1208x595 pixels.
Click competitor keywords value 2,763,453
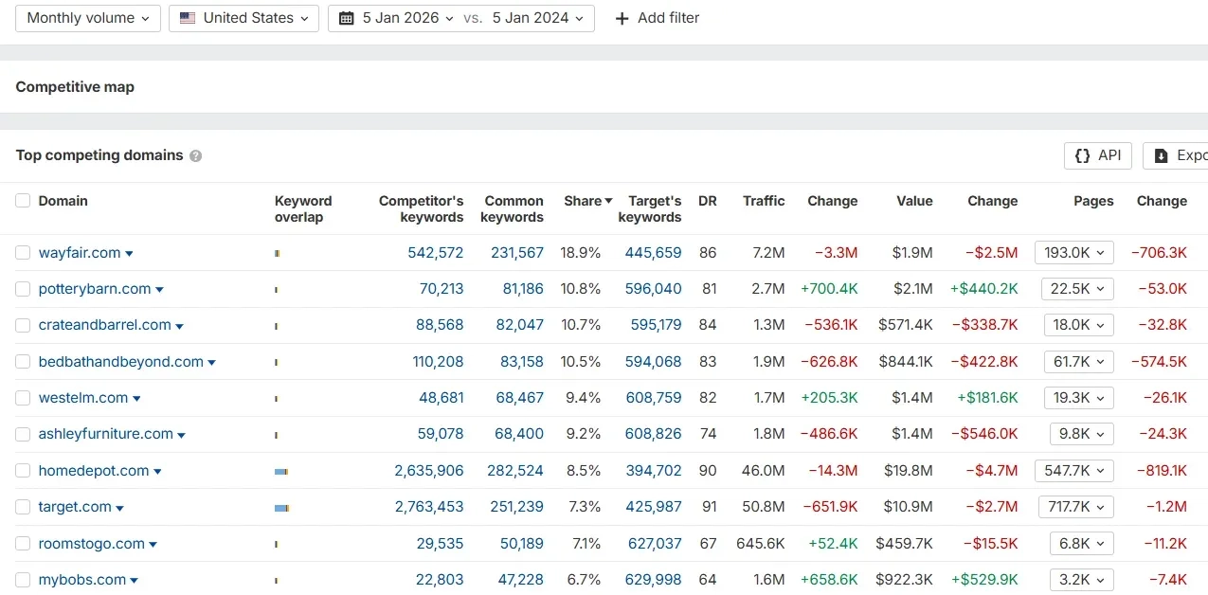coord(429,507)
